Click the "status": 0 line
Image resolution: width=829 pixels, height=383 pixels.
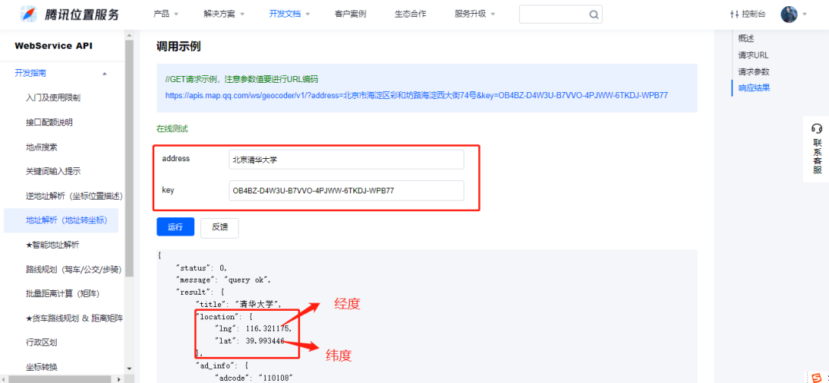pyautogui.click(x=201, y=268)
